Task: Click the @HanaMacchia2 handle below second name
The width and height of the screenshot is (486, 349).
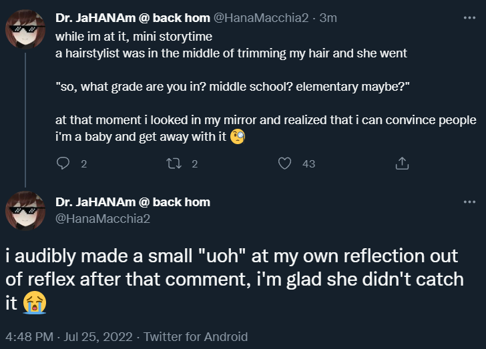Action: (x=103, y=218)
